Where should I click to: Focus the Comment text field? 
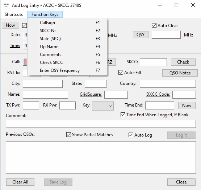click(x=101, y=124)
